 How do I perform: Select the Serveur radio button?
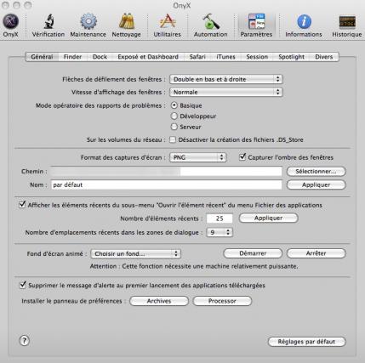[174, 127]
